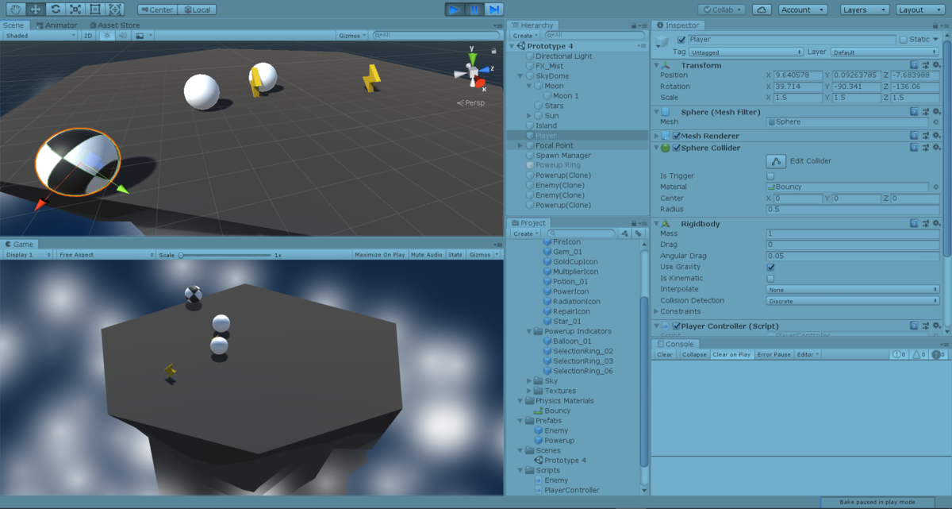Toggle Player active checkbox

[x=681, y=40]
